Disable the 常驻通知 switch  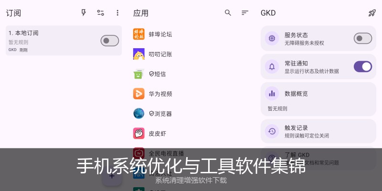tap(363, 66)
